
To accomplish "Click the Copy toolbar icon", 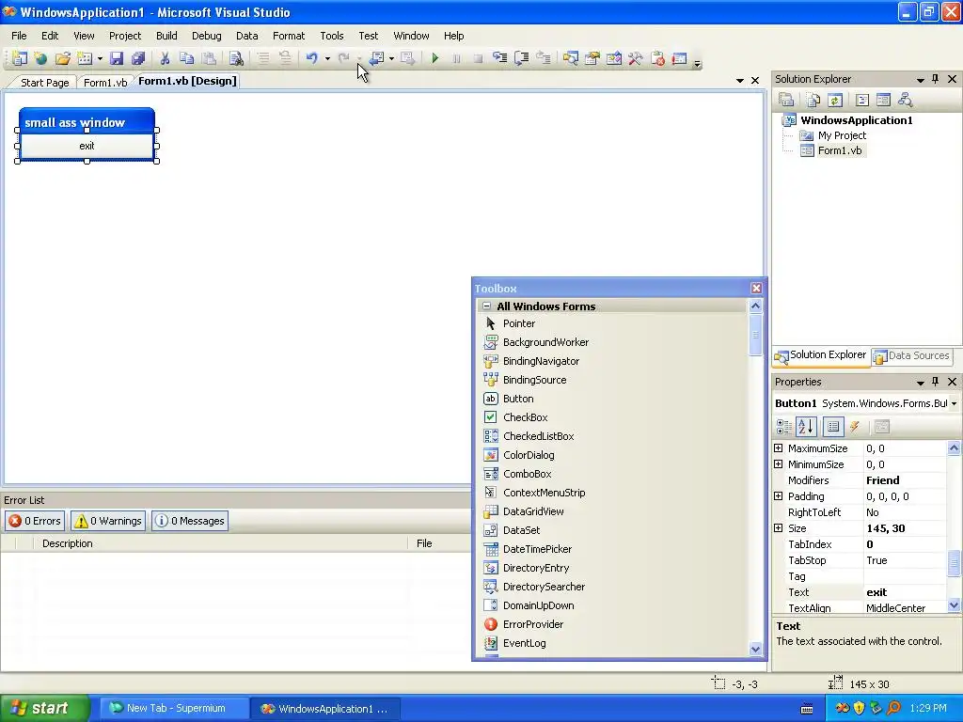I will click(x=186, y=58).
